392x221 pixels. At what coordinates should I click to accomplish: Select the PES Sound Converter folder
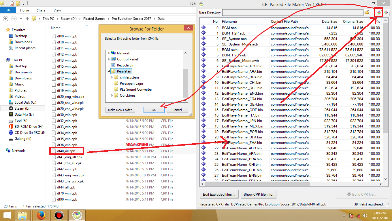pyautogui.click(x=136, y=89)
